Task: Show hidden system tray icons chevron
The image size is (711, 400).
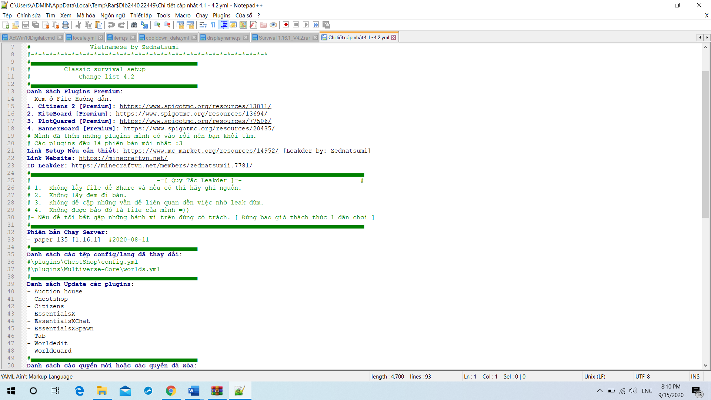Action: coord(600,391)
